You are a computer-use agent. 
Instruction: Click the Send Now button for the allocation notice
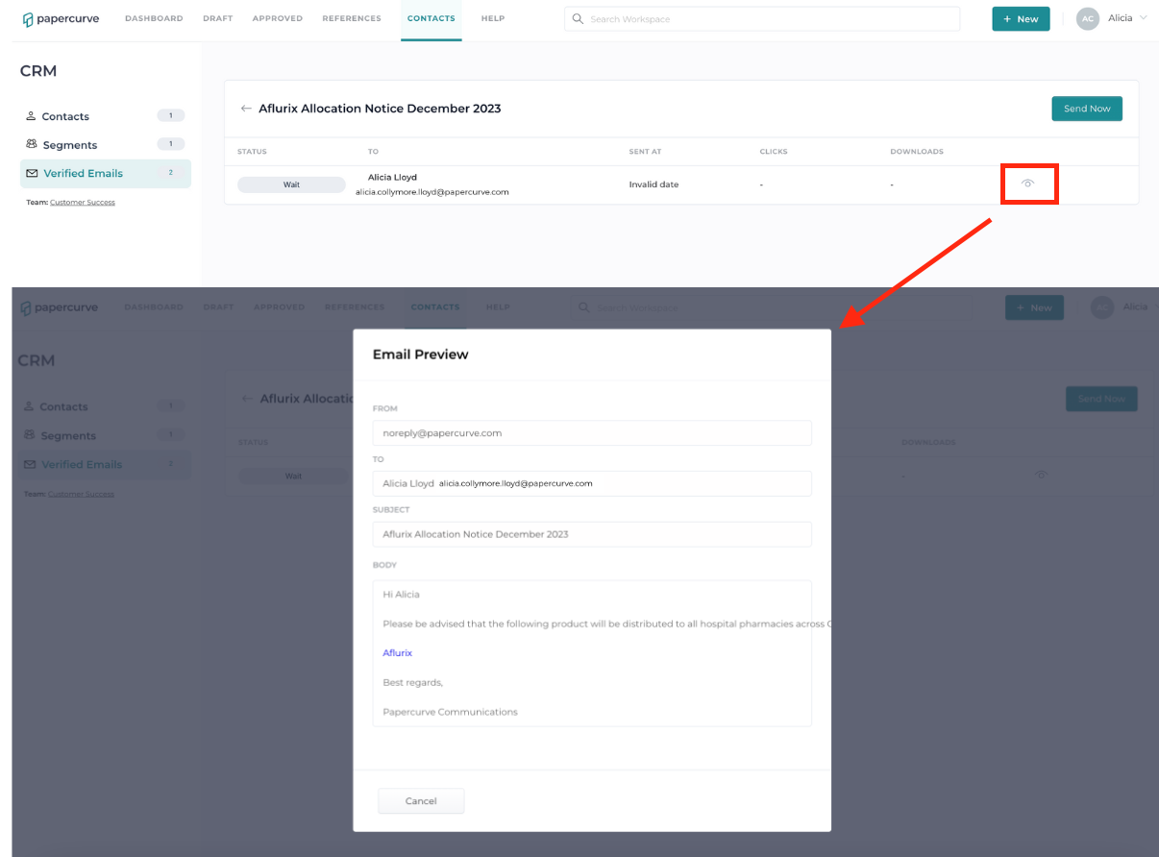1087,109
